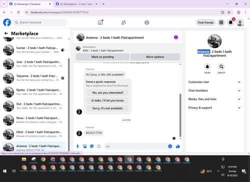
Task: Open the account profile avatar menu
Action: click(x=240, y=22)
